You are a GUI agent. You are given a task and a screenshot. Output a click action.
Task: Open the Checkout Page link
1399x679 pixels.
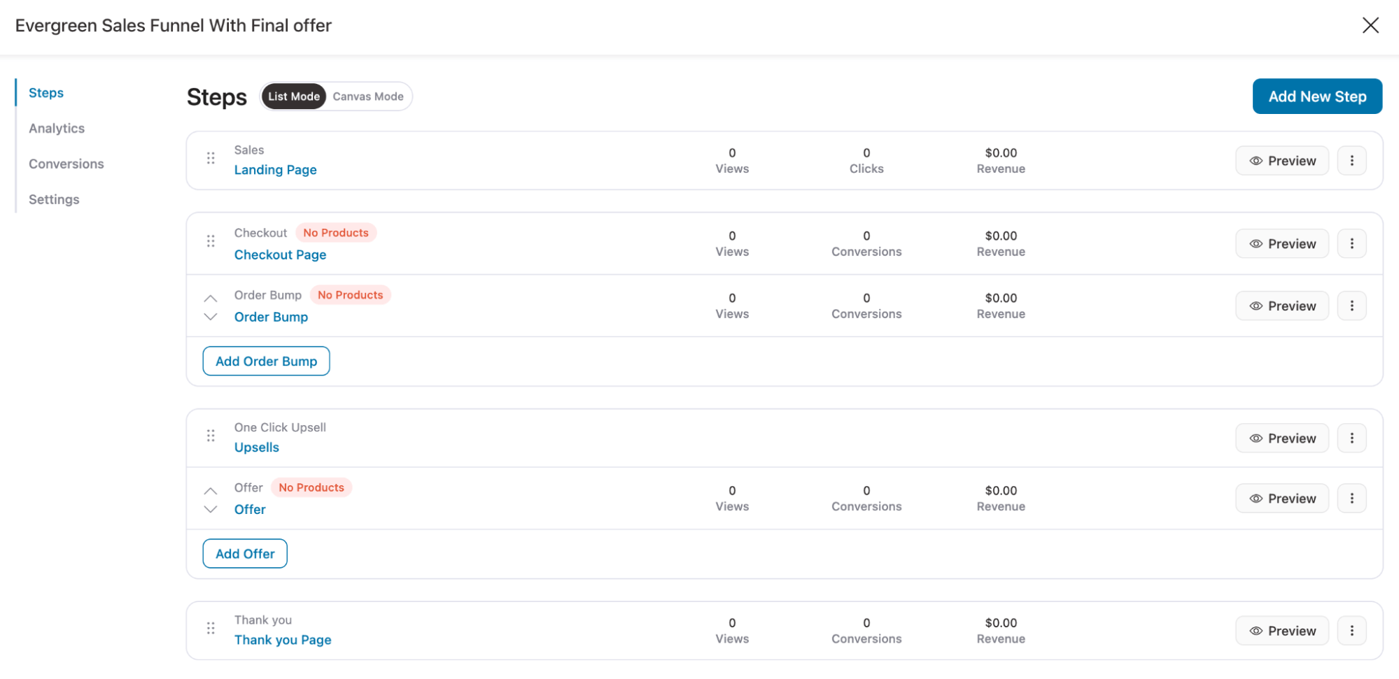(x=280, y=255)
